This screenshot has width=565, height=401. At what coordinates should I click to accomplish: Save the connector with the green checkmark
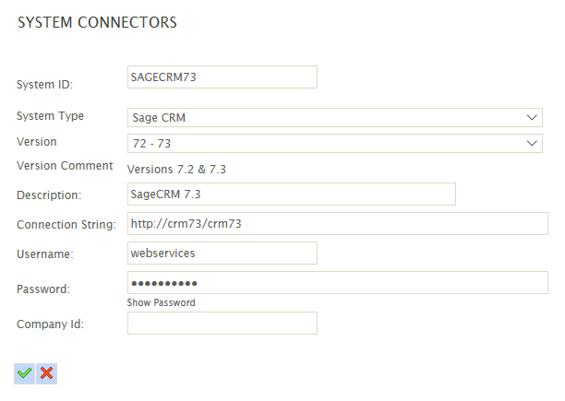pos(25,372)
